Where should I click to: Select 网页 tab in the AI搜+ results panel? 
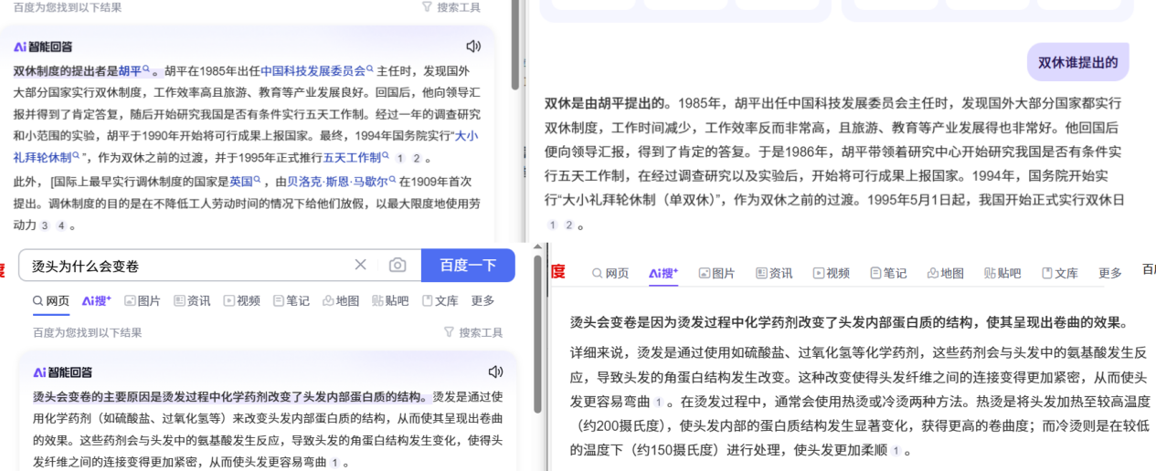[610, 273]
